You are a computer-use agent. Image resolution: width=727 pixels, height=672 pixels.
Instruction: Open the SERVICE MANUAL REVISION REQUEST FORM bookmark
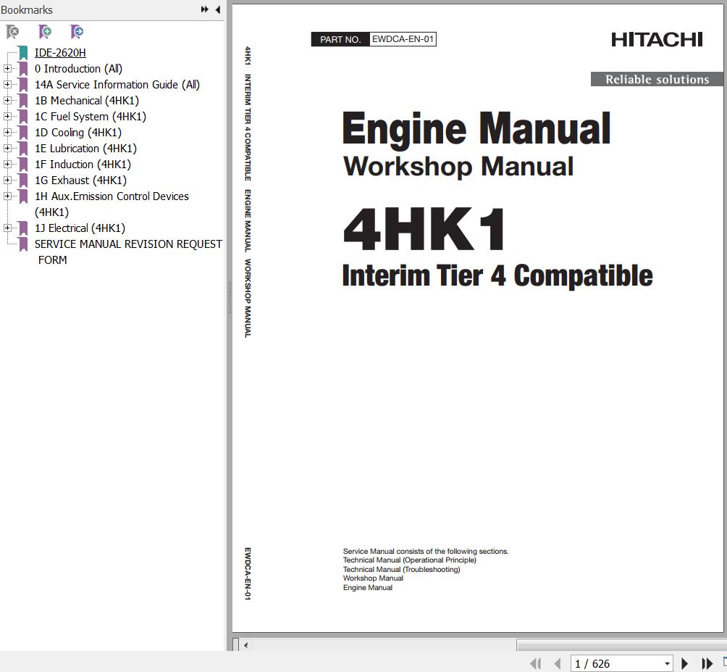(x=128, y=252)
